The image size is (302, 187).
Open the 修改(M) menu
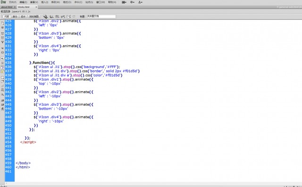56,2
